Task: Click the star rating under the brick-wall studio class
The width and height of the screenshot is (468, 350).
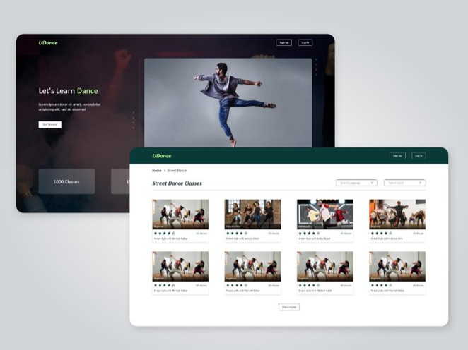Action: (237, 234)
